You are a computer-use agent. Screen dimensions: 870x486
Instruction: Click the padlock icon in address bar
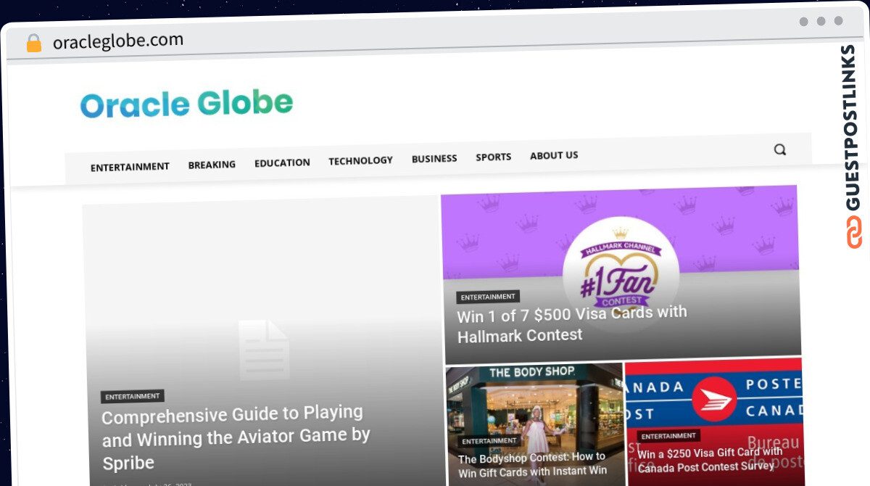click(34, 44)
